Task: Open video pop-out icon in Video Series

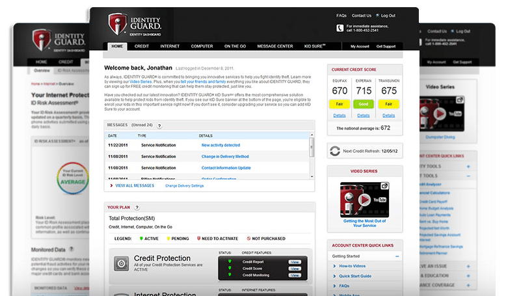Action: (x=384, y=186)
